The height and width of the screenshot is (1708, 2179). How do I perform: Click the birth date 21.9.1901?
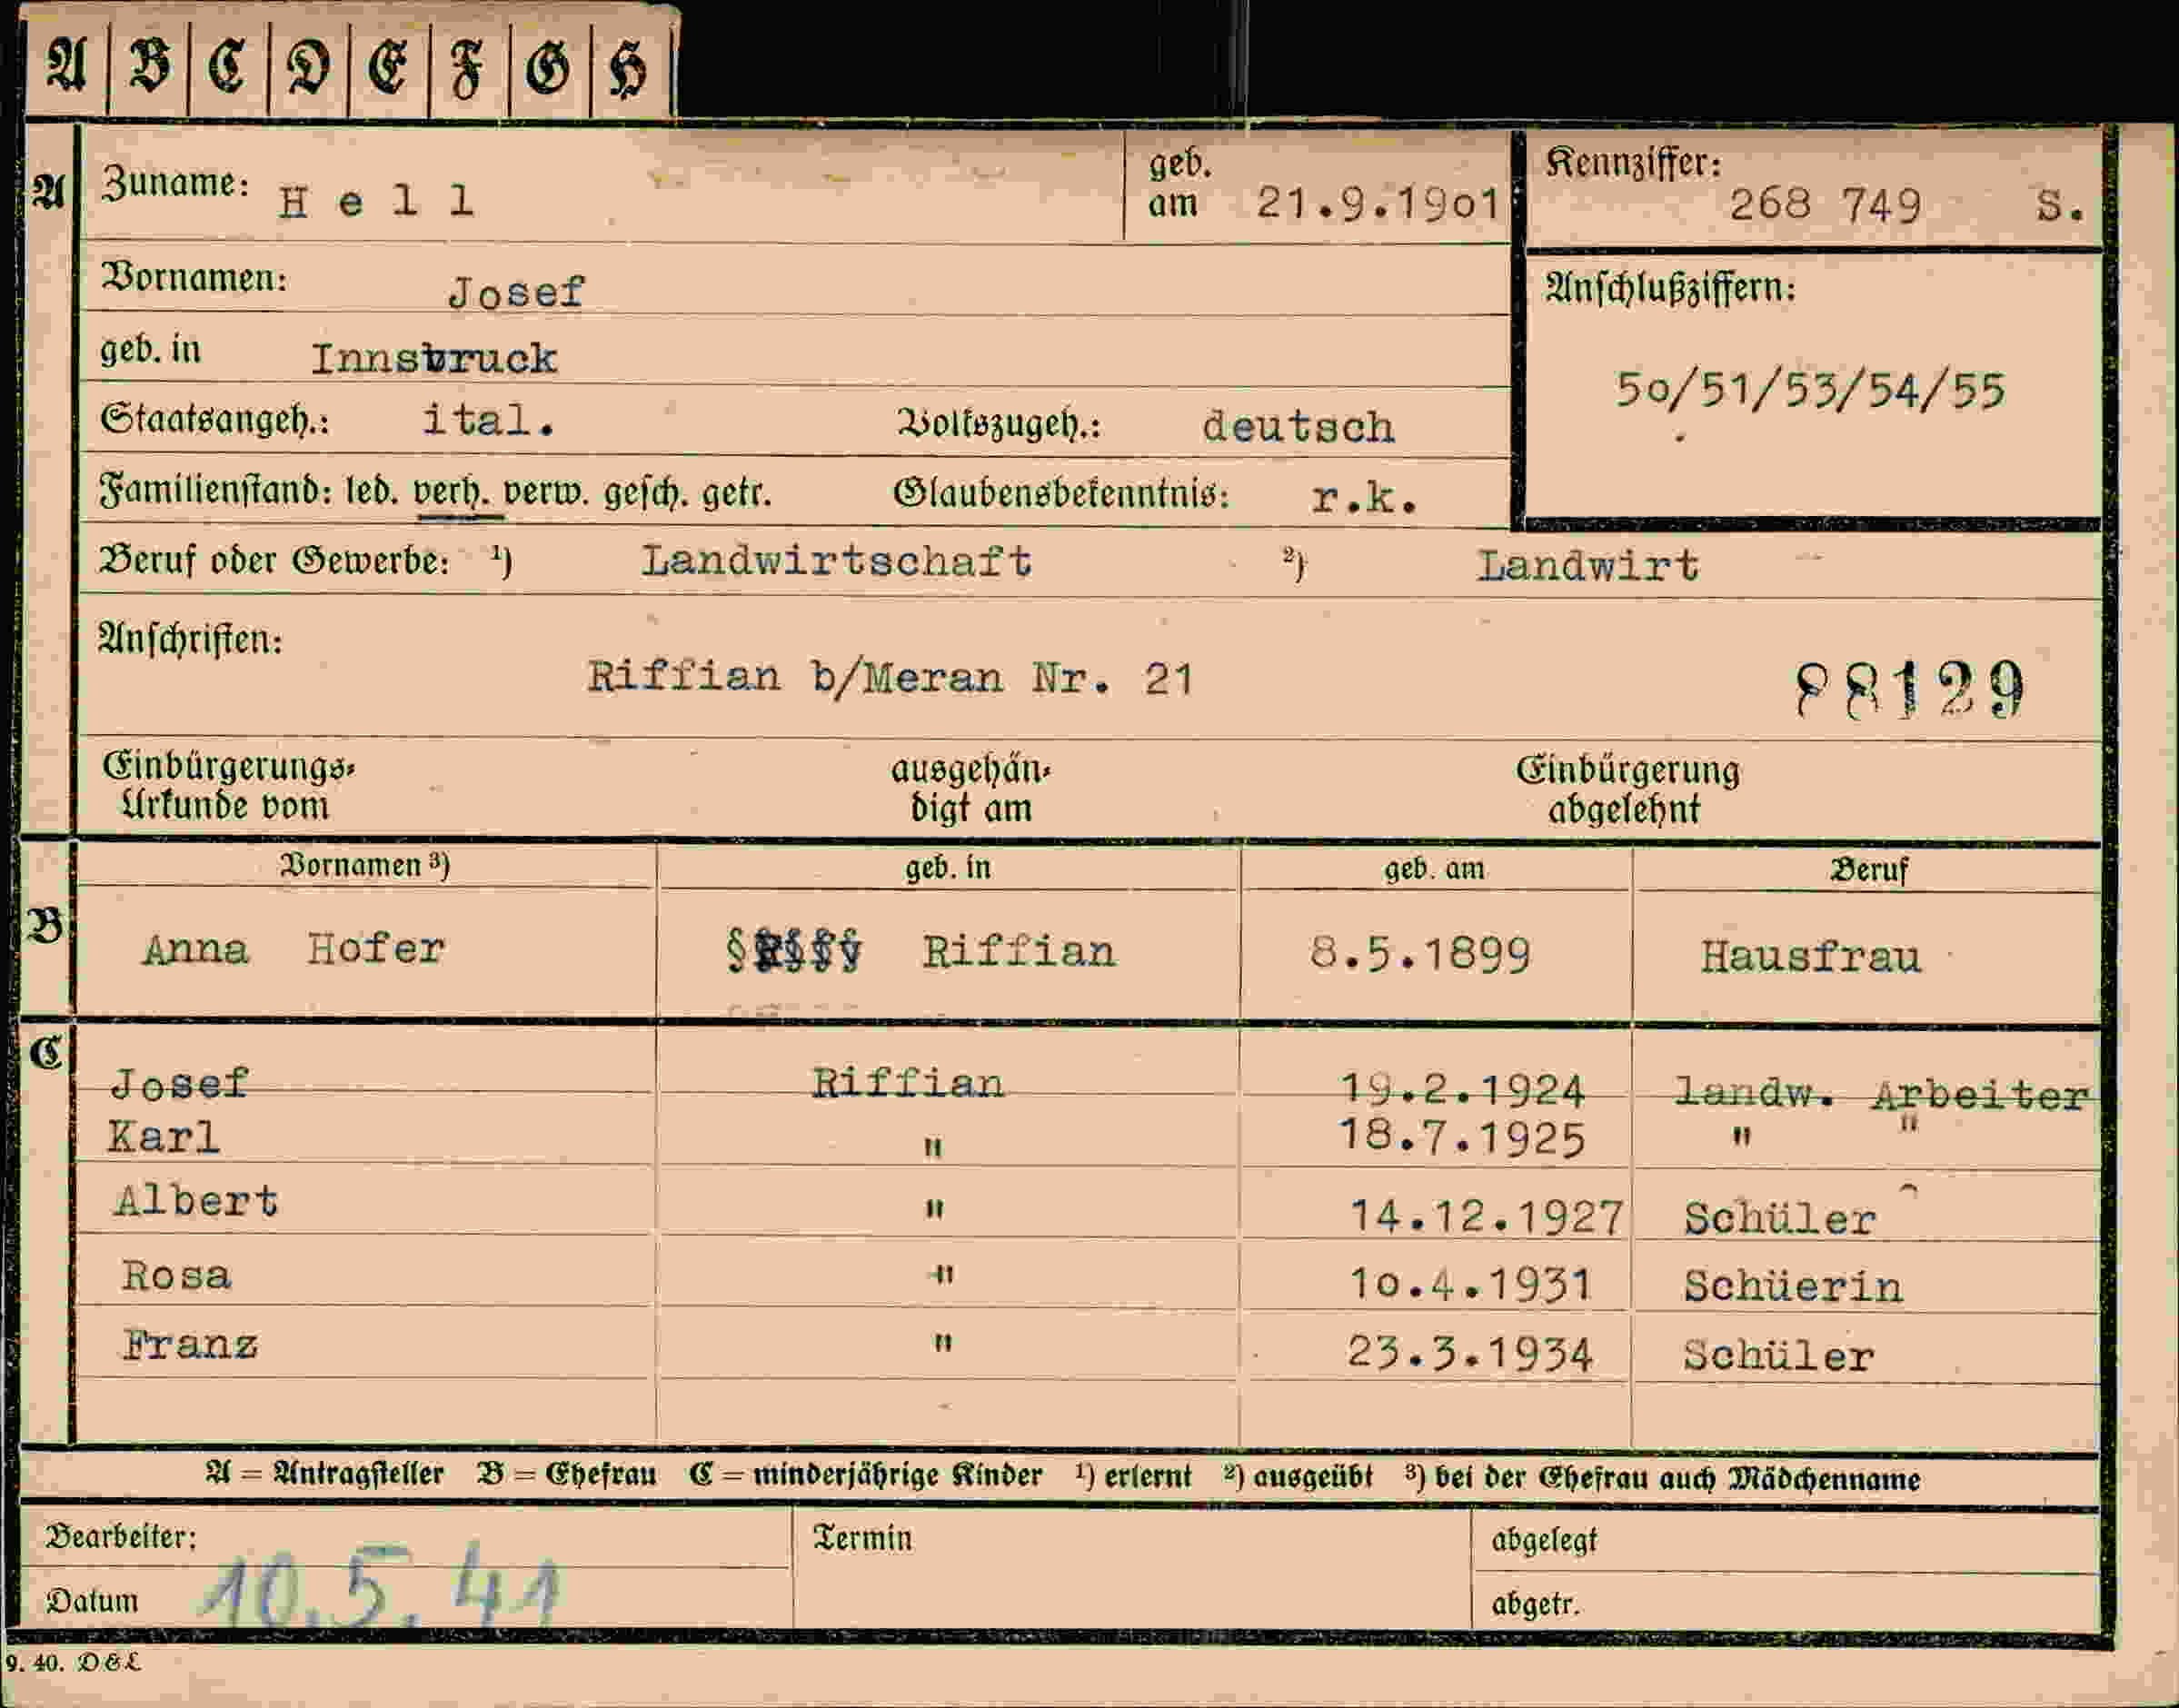point(1379,204)
